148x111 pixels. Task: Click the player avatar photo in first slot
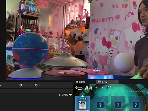pyautogui.click(x=83, y=105)
